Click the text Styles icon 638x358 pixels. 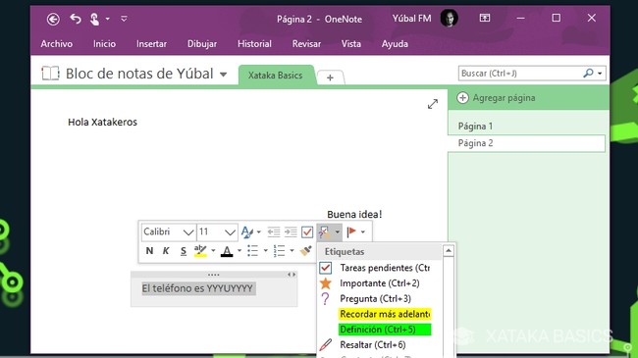(246, 231)
